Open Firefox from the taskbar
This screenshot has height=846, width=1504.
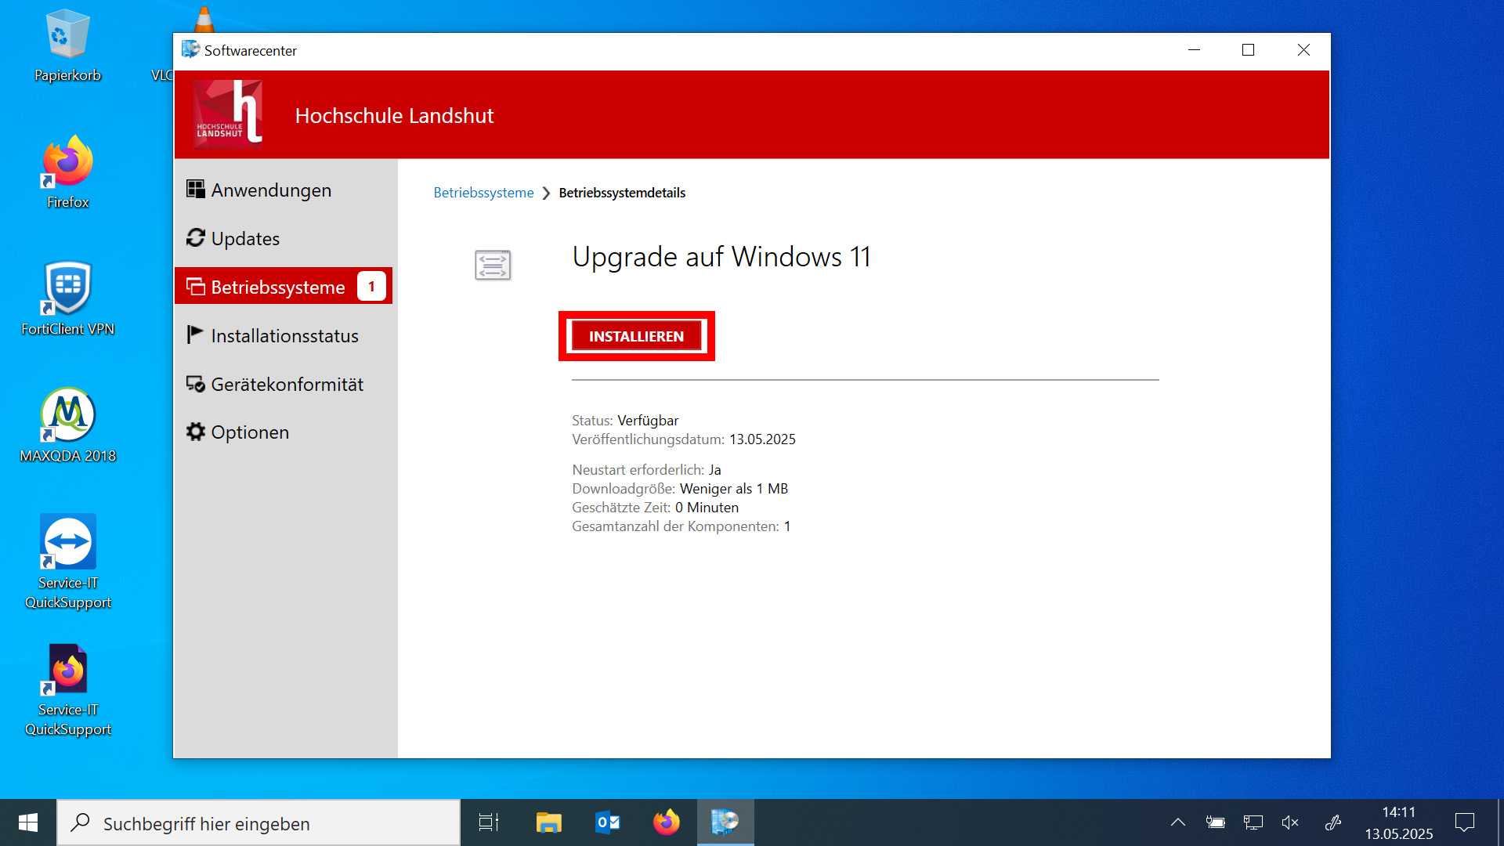coord(665,822)
